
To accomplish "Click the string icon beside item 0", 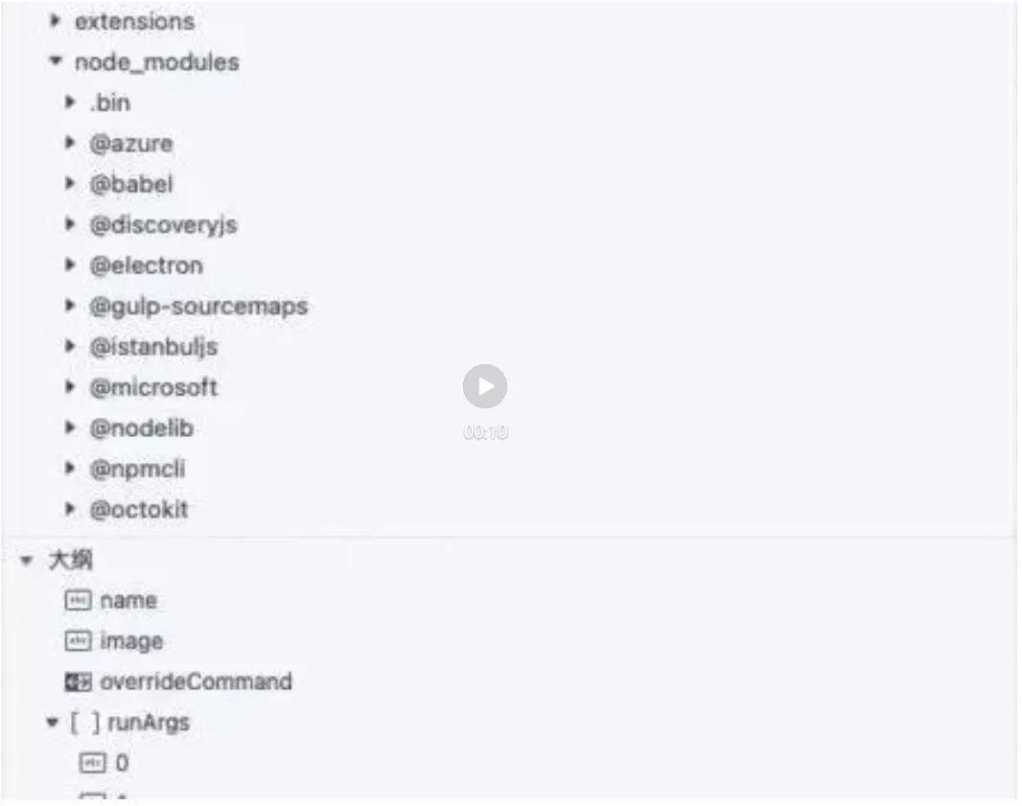I will (92, 763).
